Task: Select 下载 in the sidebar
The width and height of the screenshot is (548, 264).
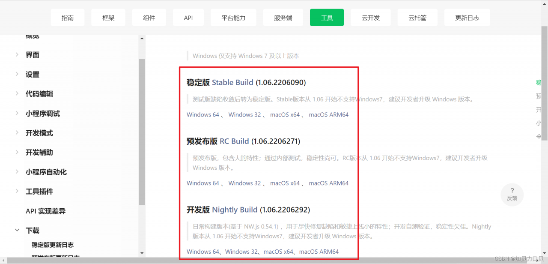Action: click(x=33, y=231)
